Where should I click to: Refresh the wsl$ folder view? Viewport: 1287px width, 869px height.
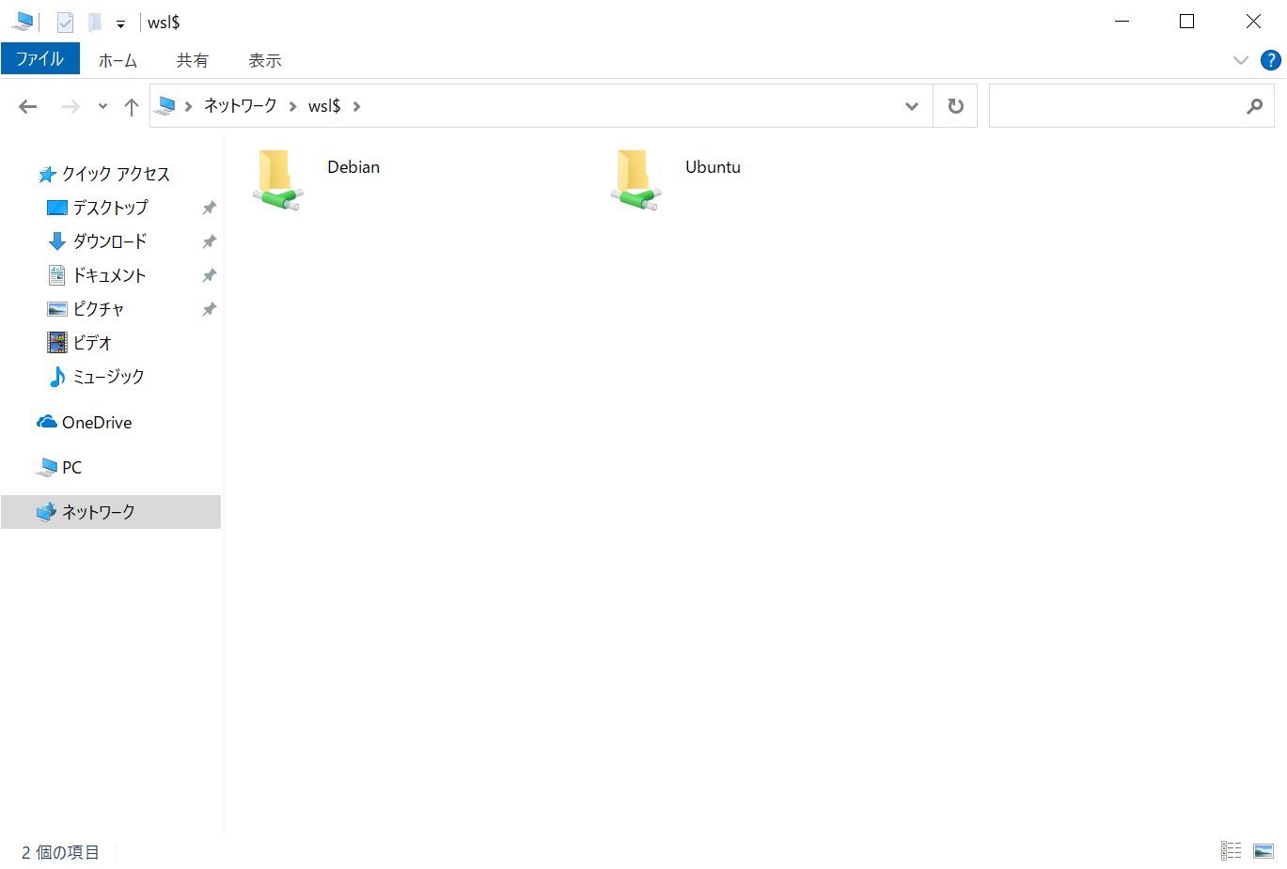[955, 106]
